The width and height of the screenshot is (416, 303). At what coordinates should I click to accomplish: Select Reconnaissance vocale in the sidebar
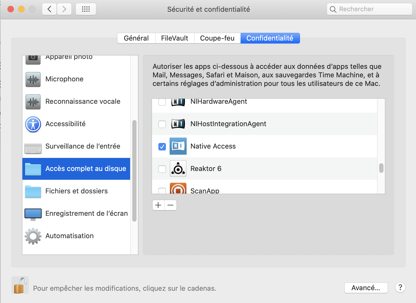83,102
